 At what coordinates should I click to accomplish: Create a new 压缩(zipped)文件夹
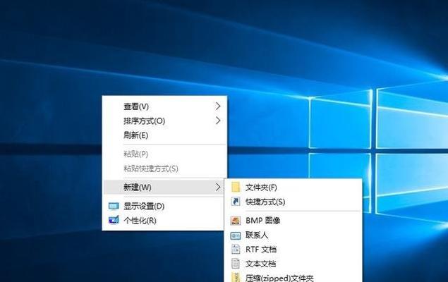click(293, 277)
